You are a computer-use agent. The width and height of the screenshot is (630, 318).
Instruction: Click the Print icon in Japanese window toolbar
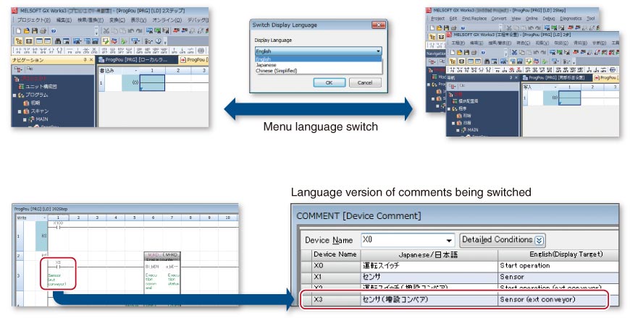(43, 31)
